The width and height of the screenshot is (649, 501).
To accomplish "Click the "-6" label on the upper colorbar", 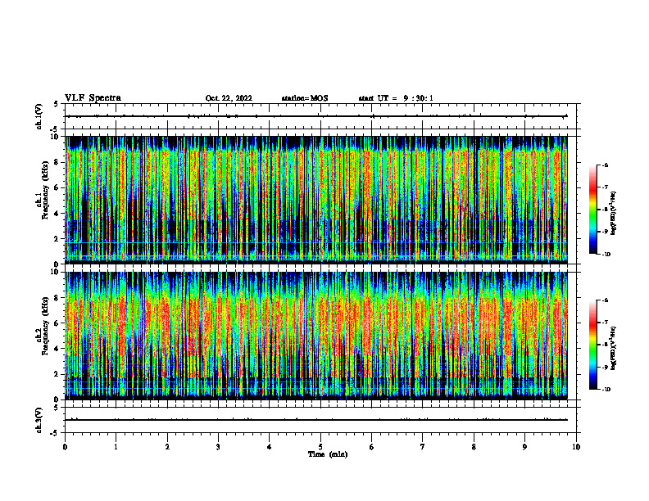I will (x=605, y=165).
